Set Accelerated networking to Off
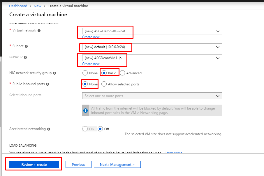264x176 pixels. [100, 129]
